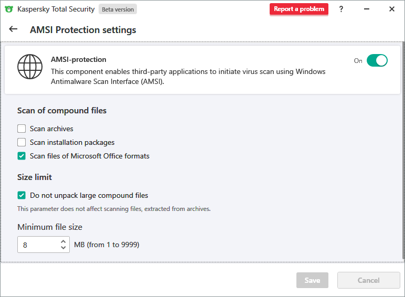Click the Kaspersky shield logo icon
405x297 pixels.
click(x=9, y=9)
